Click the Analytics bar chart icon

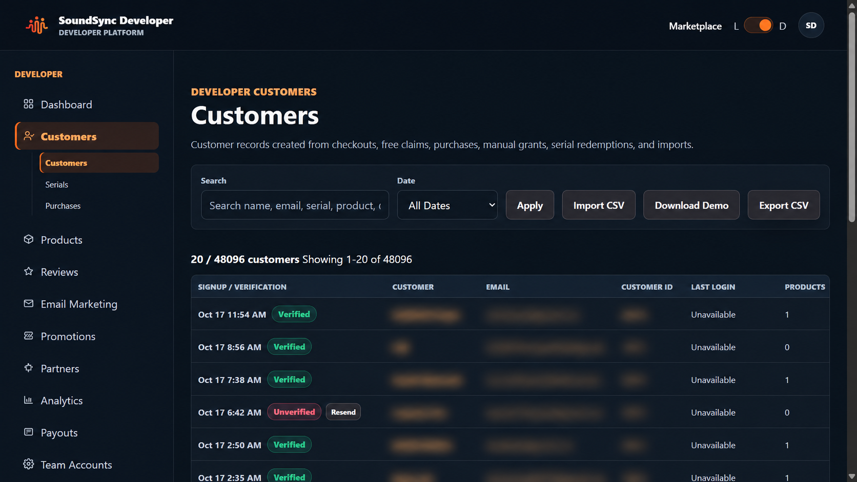click(29, 400)
